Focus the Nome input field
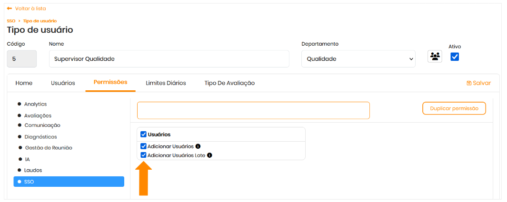This screenshot has height=202, width=507. click(169, 59)
